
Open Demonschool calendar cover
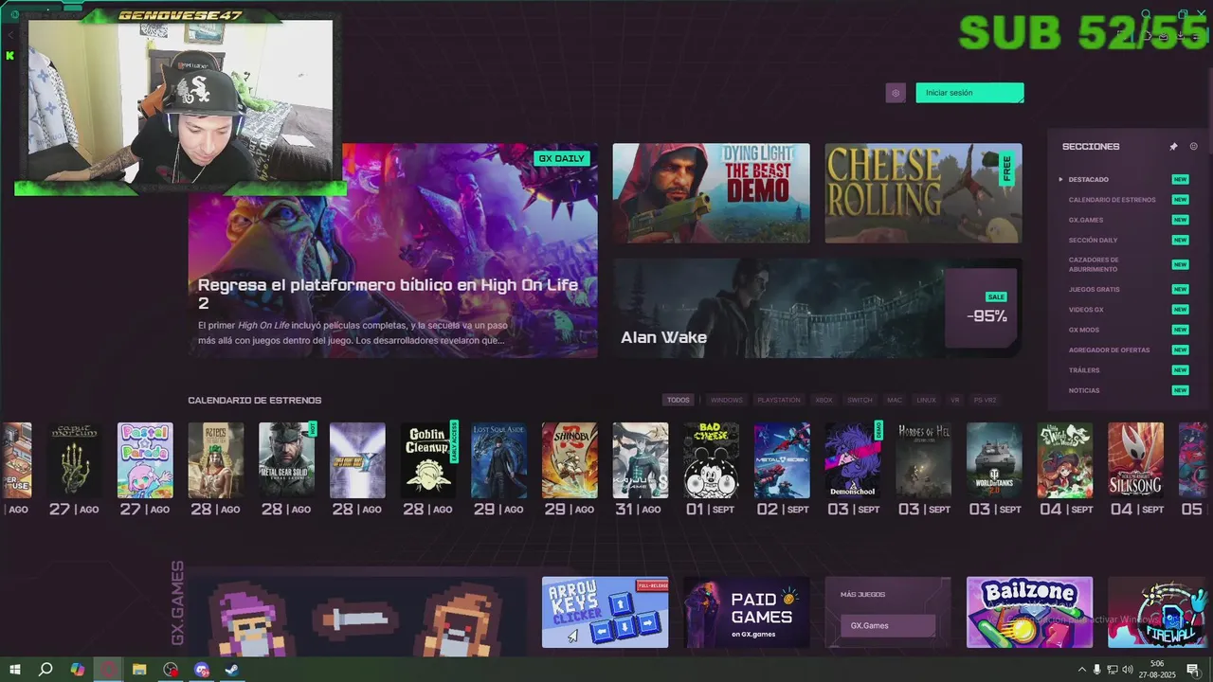coord(853,460)
